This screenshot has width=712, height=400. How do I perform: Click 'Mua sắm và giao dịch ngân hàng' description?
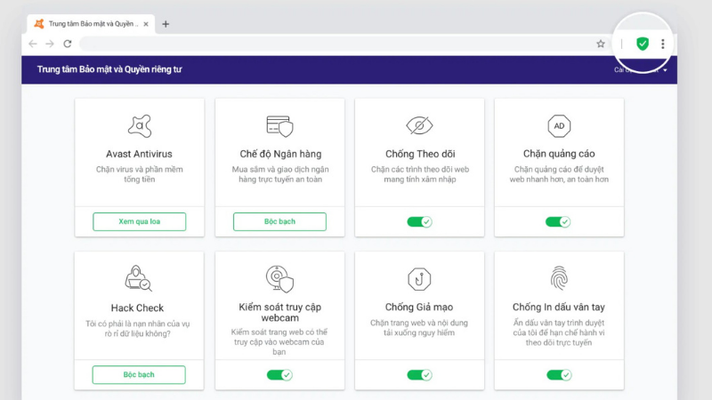click(x=280, y=174)
